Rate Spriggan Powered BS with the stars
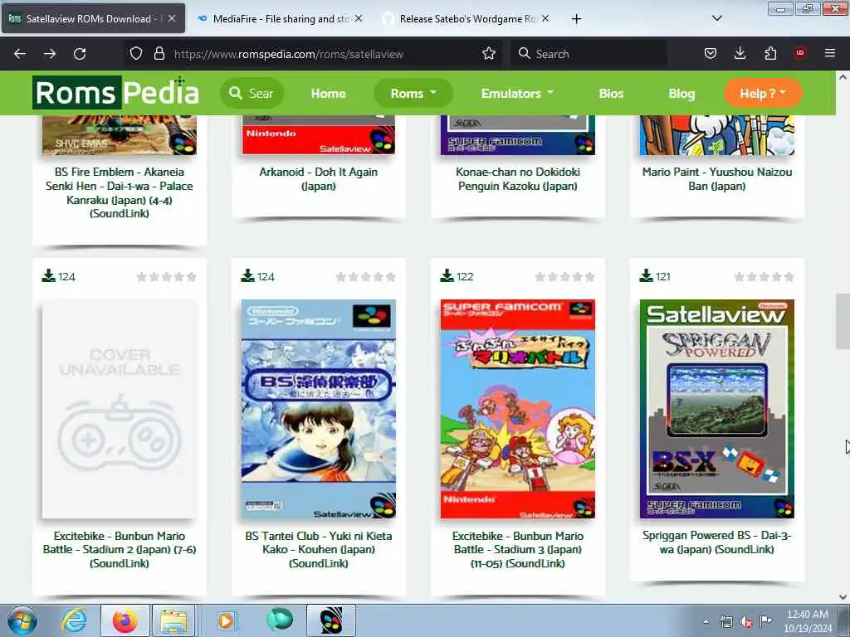The height and width of the screenshot is (637, 850). coord(764,277)
